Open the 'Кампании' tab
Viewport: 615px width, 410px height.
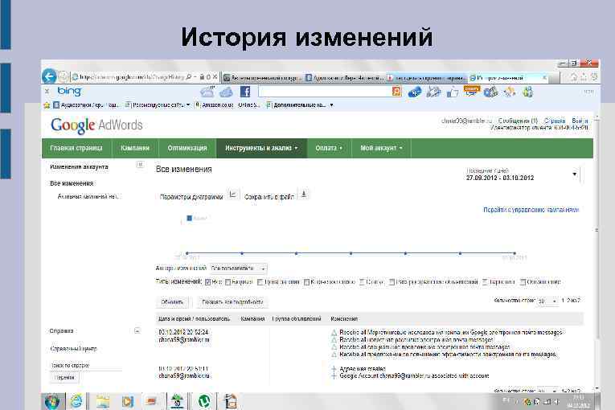coord(135,148)
